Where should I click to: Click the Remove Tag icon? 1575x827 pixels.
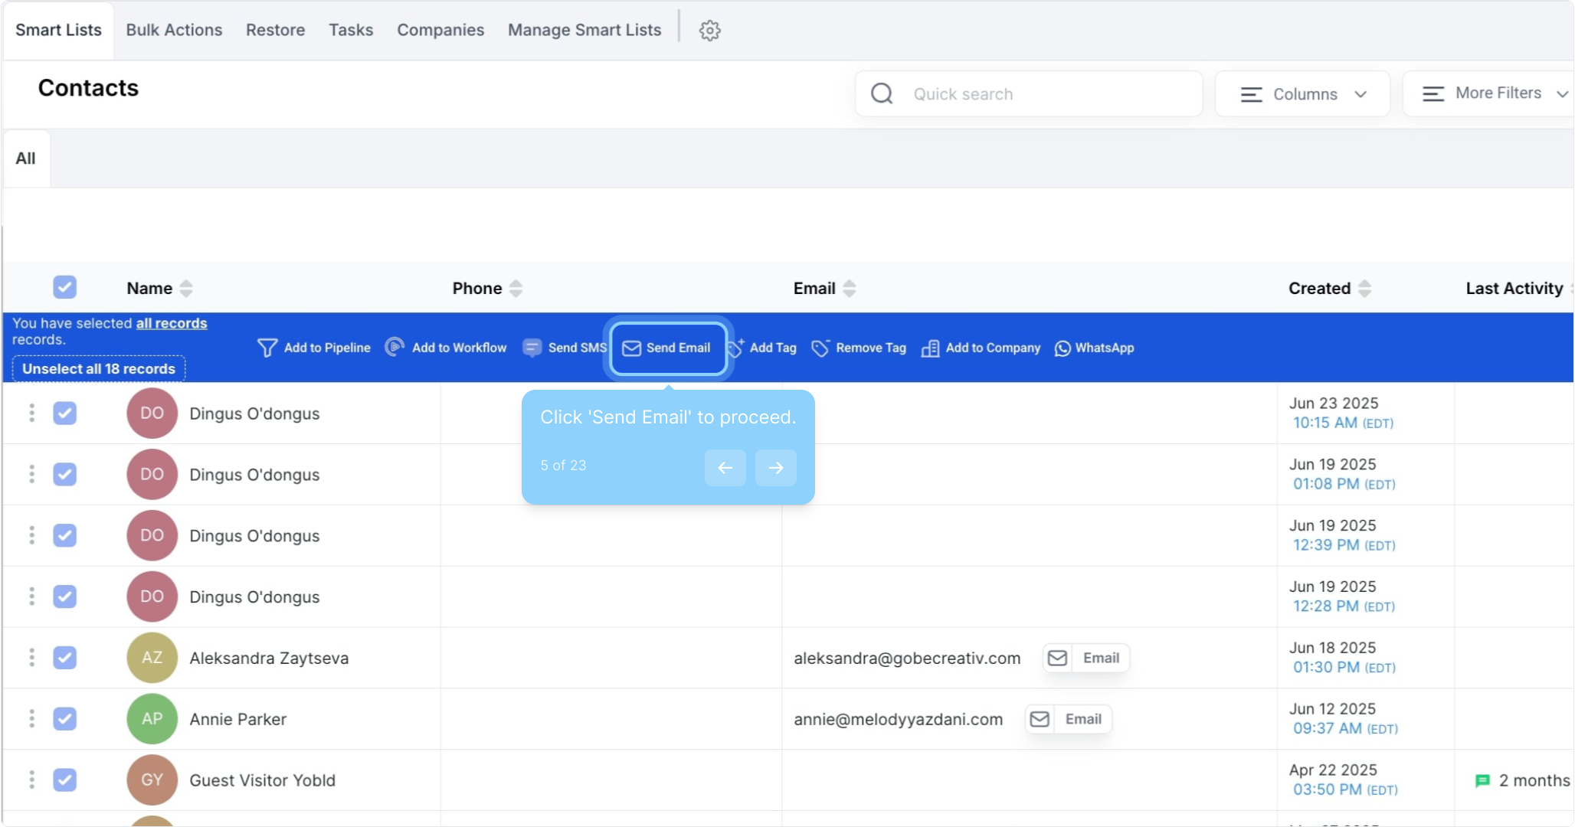tap(820, 348)
